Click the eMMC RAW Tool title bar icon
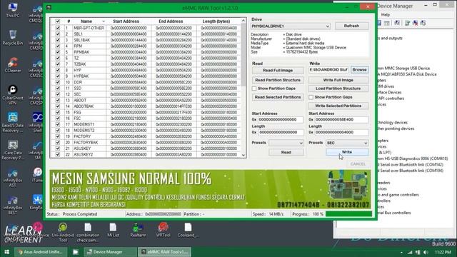The width and height of the screenshot is (457, 257). point(49,8)
